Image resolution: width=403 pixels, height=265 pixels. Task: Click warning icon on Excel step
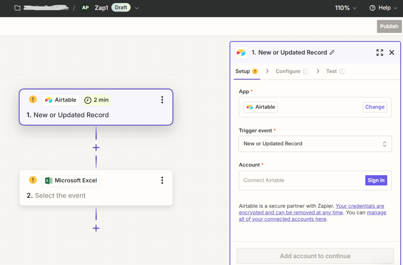pos(33,180)
